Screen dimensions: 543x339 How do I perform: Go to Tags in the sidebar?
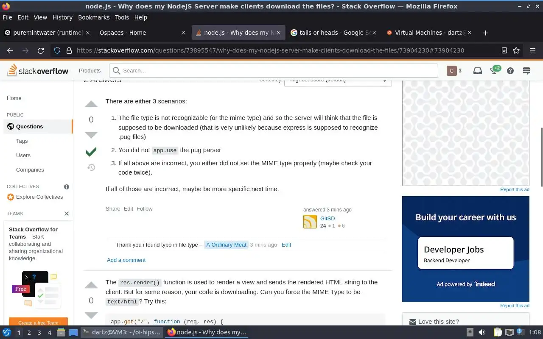click(x=22, y=141)
